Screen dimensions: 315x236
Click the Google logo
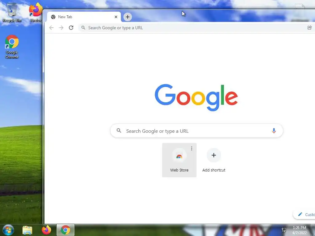(x=196, y=97)
